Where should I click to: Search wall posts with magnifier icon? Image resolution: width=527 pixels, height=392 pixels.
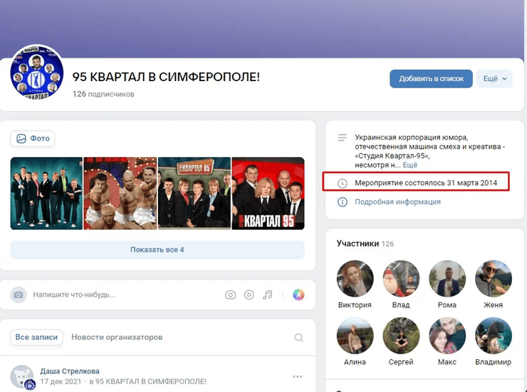coord(299,337)
